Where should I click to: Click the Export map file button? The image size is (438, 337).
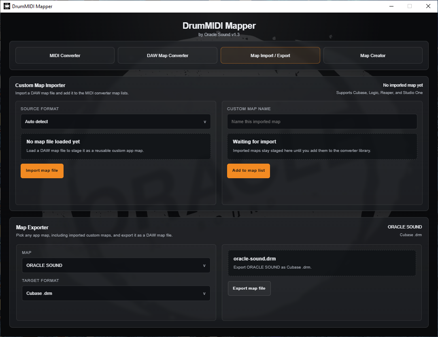tap(249, 288)
